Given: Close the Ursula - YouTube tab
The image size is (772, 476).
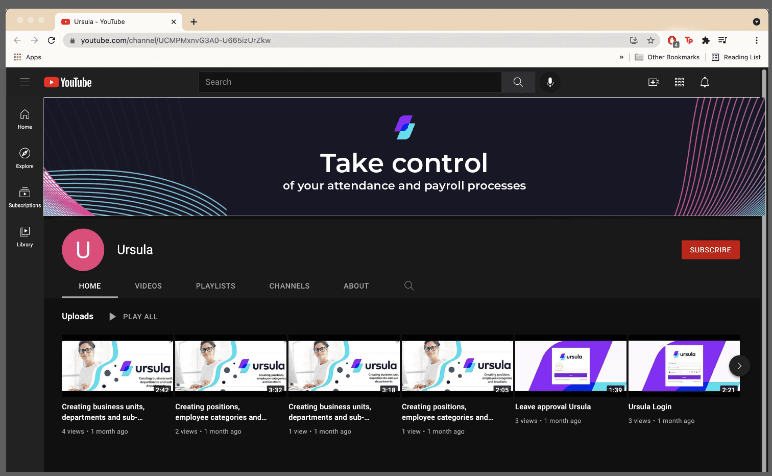Looking at the screenshot, I should tap(174, 21).
